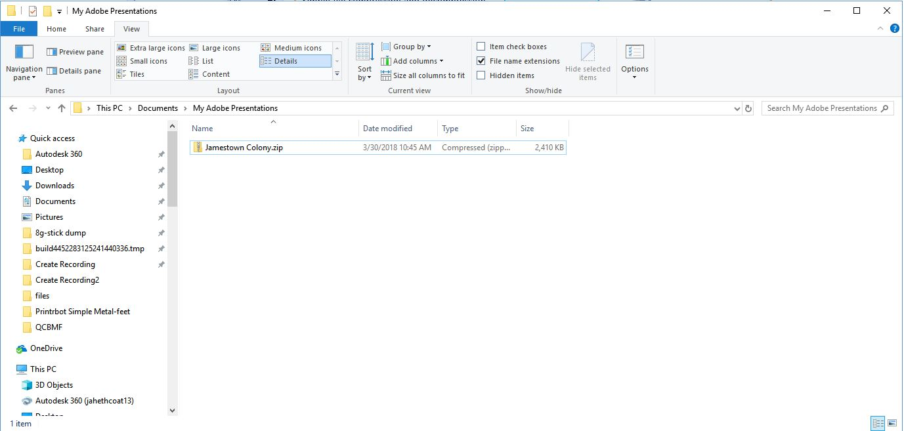Open build4452283125241440336.tmp folder
Screen dimensions: 904x431
coord(89,249)
